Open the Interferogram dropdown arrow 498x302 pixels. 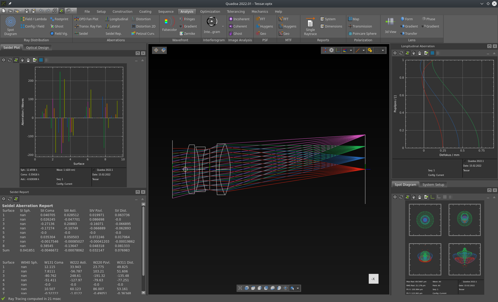click(x=223, y=26)
